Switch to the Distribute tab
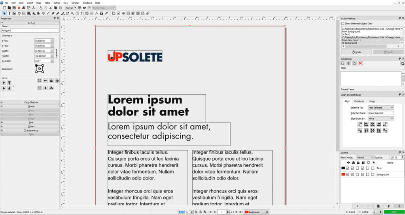This screenshot has width=405, height=215. tap(359, 101)
